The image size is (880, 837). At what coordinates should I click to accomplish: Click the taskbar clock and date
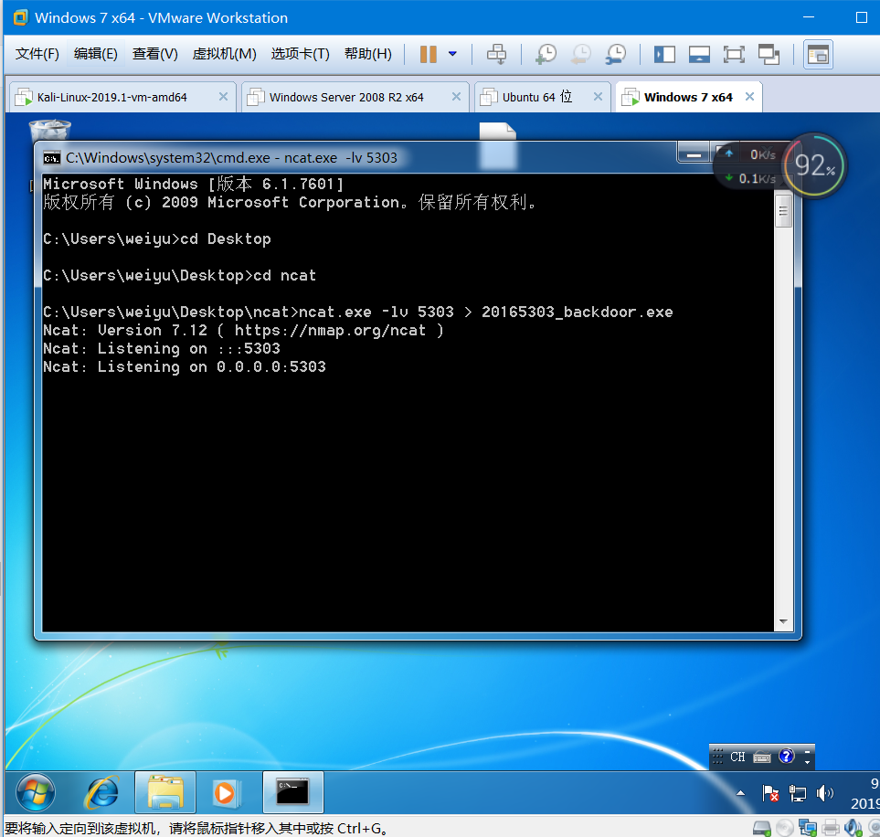pyautogui.click(x=865, y=793)
